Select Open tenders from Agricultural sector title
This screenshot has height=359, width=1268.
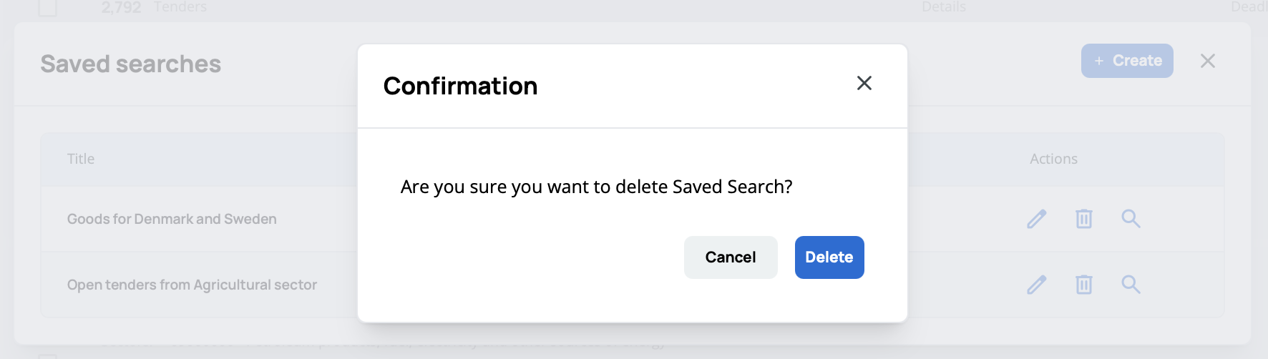click(192, 285)
